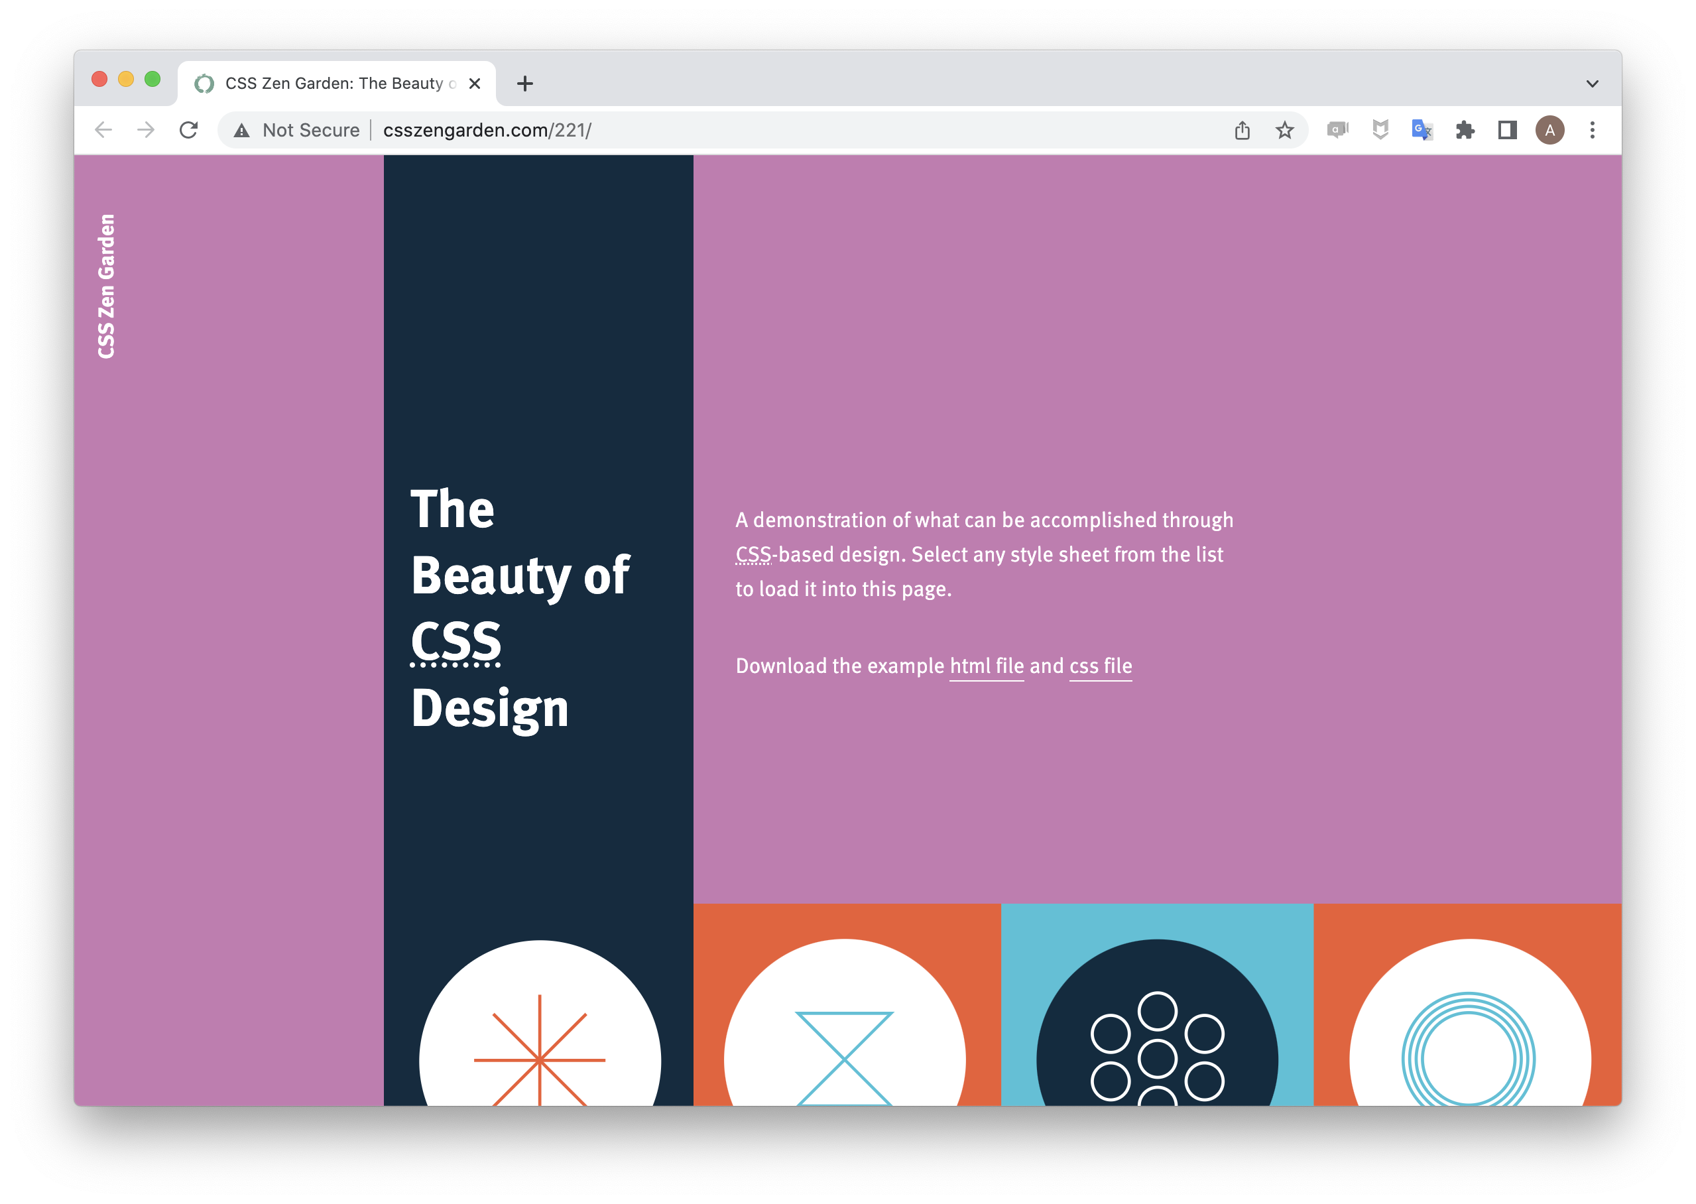1696x1204 pixels.
Task: Bookmark this page with the star
Action: pyautogui.click(x=1285, y=131)
